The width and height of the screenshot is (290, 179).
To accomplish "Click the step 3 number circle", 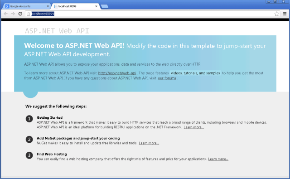I will coord(29,155).
